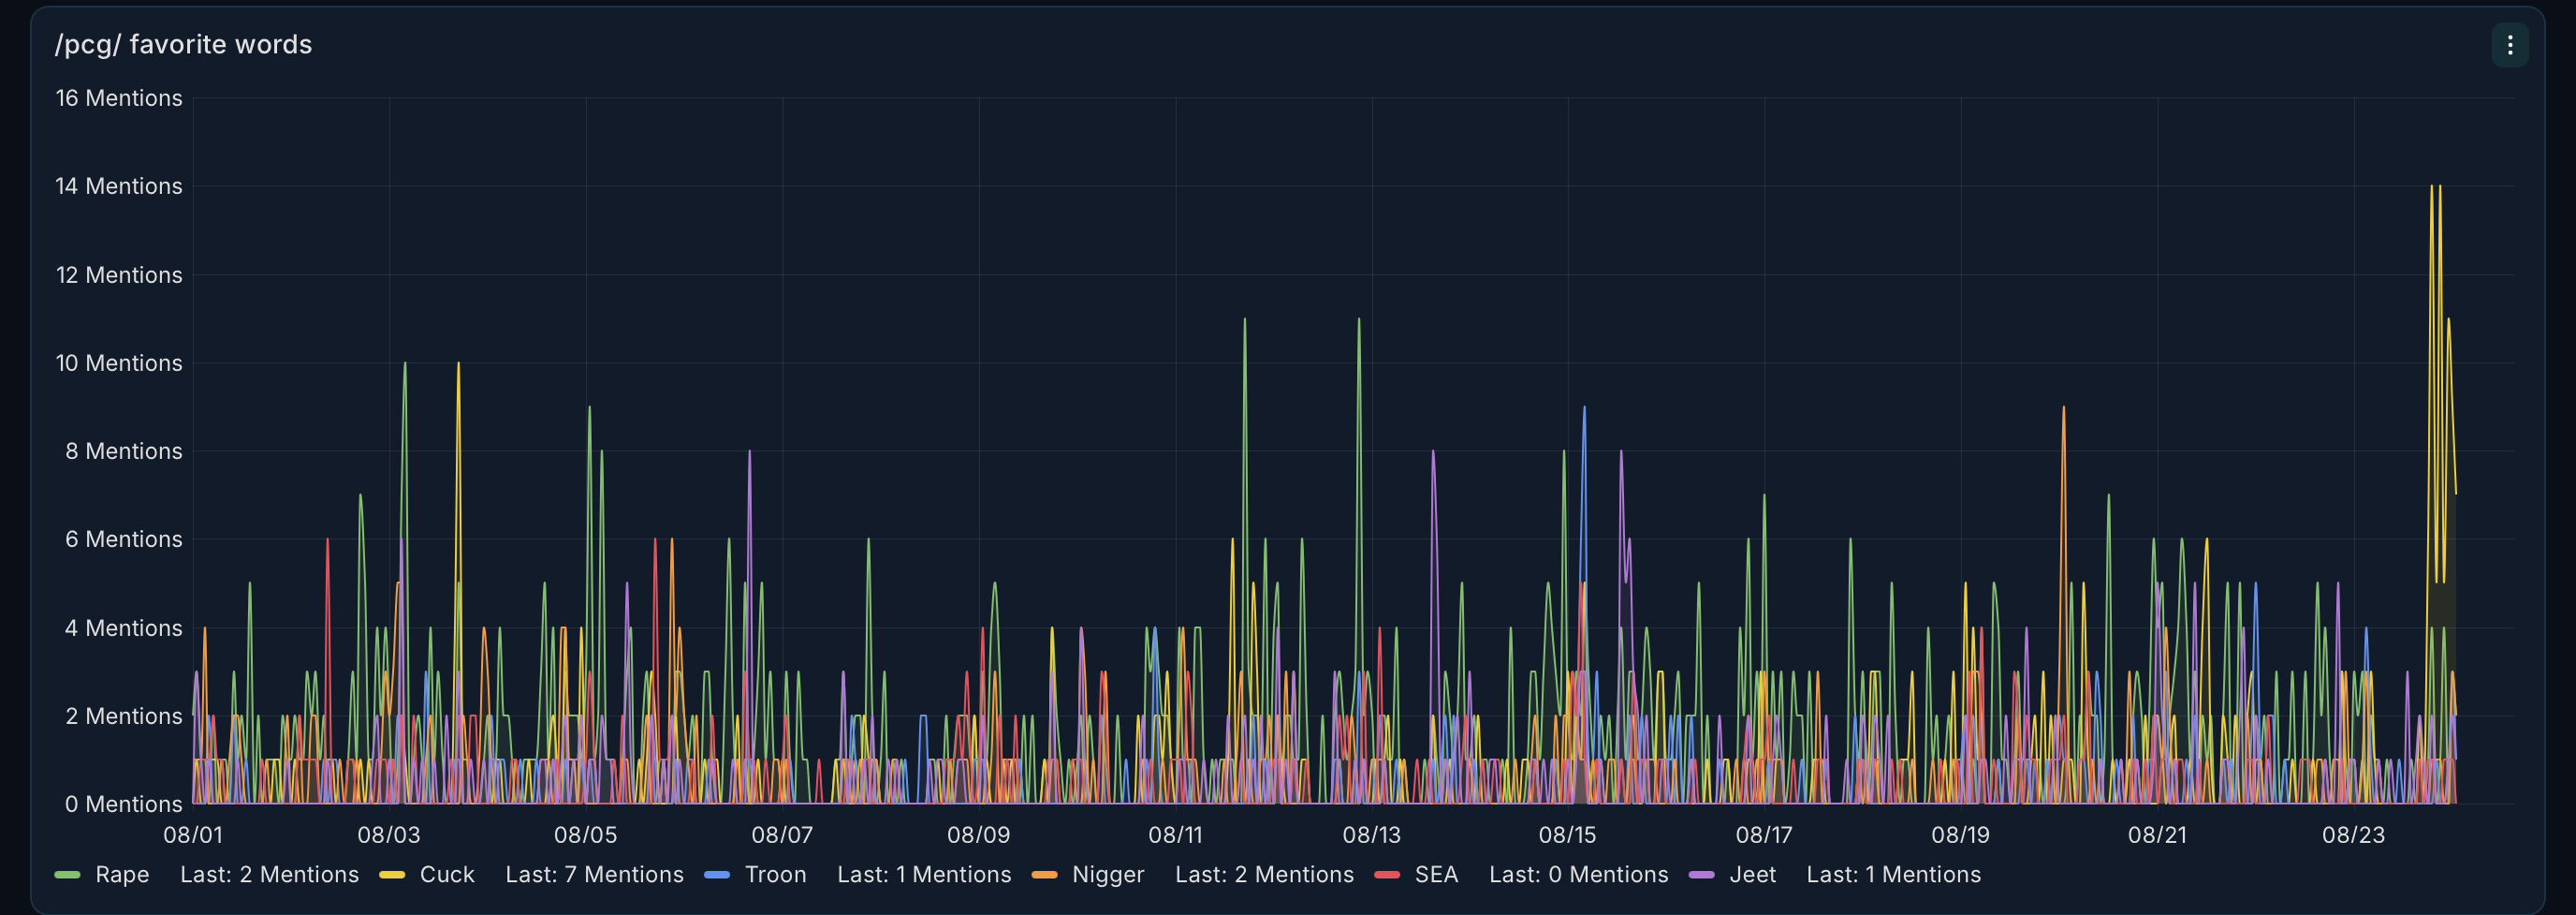
Task: Click "Last: 2 Mentions" of the orange series
Action: 1264,875
